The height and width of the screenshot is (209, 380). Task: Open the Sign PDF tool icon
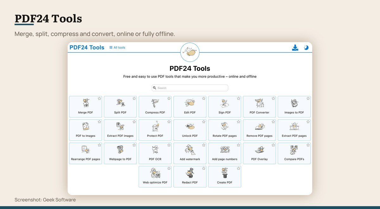225,103
